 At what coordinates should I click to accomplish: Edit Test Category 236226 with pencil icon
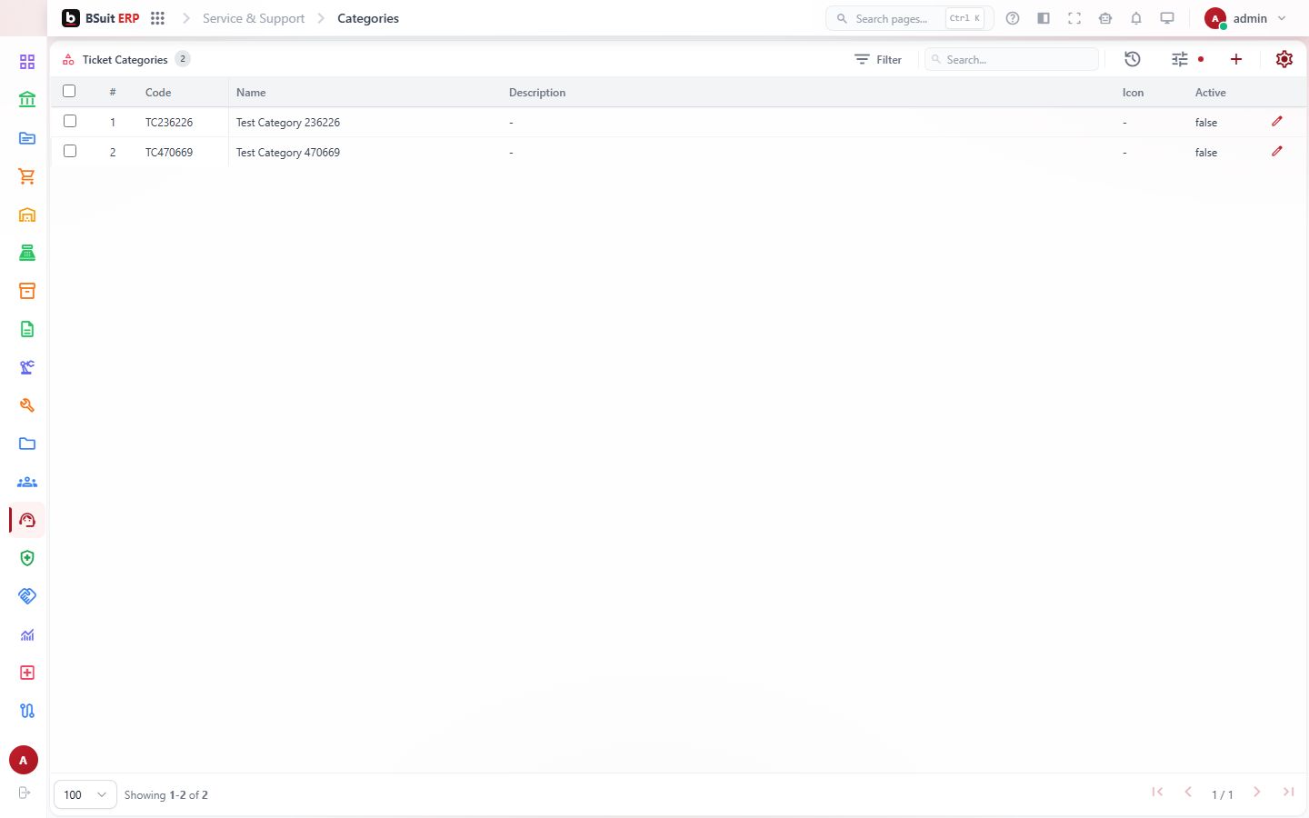coord(1277,121)
